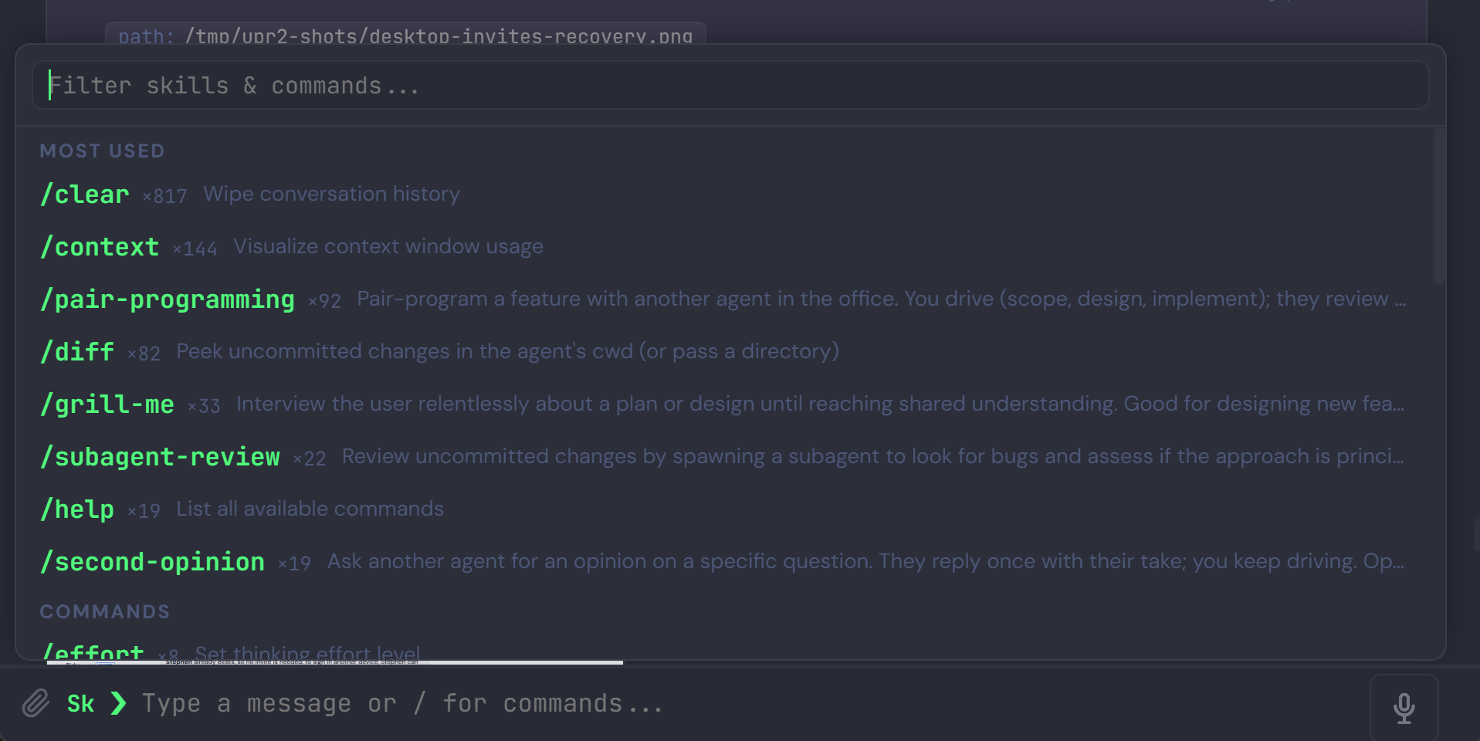Choose the /grill-me skill

730,404
